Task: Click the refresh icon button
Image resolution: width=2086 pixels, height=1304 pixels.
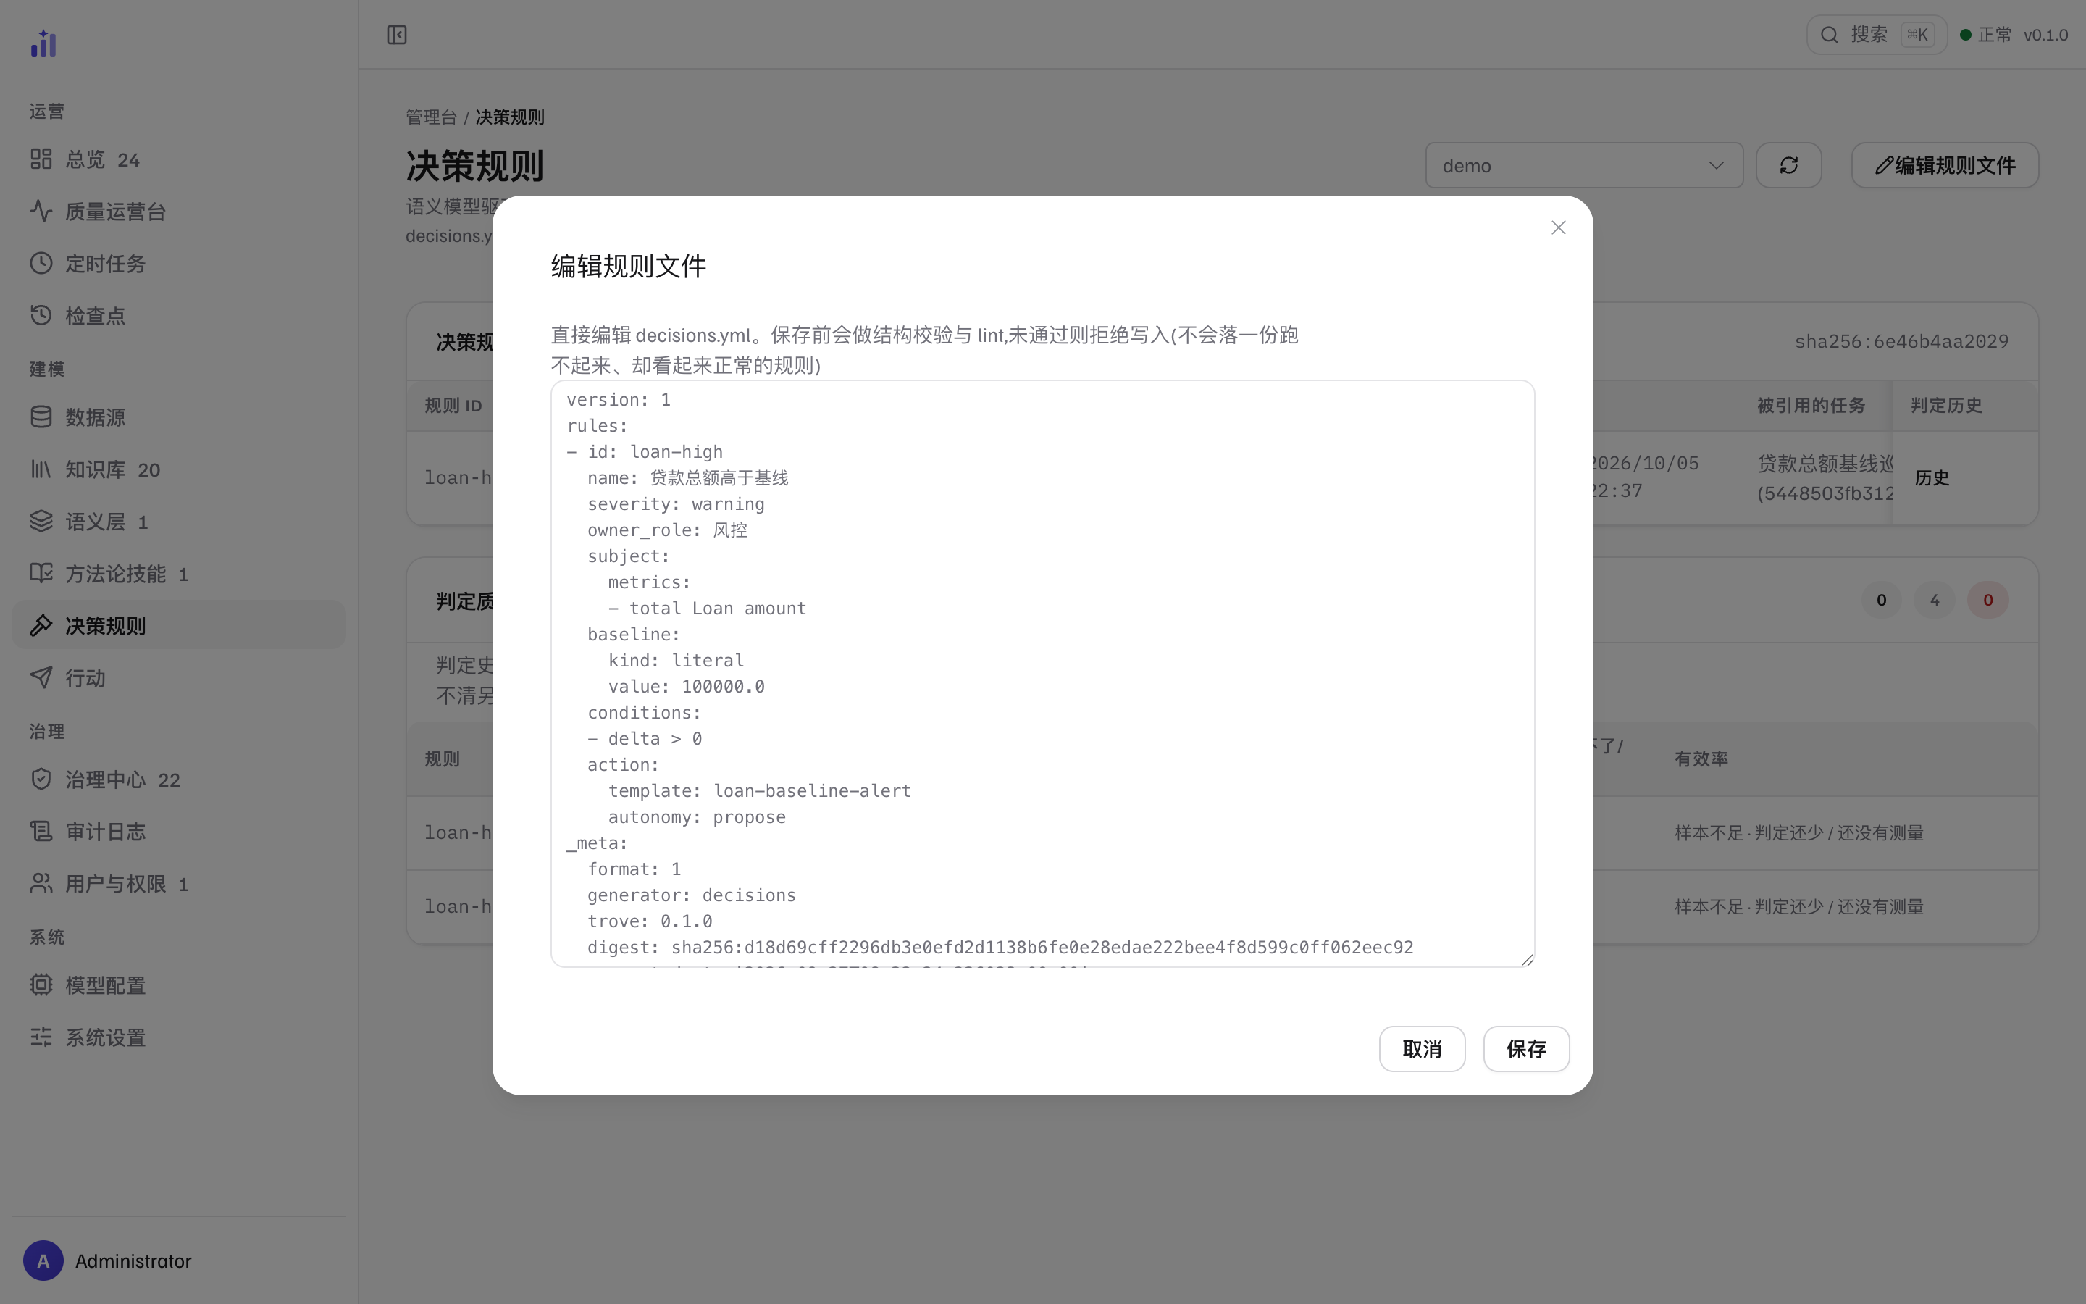Action: point(1788,166)
